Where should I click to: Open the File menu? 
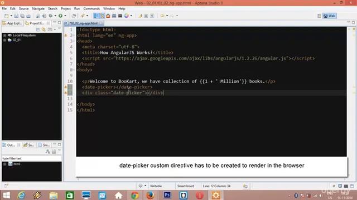[4, 9]
